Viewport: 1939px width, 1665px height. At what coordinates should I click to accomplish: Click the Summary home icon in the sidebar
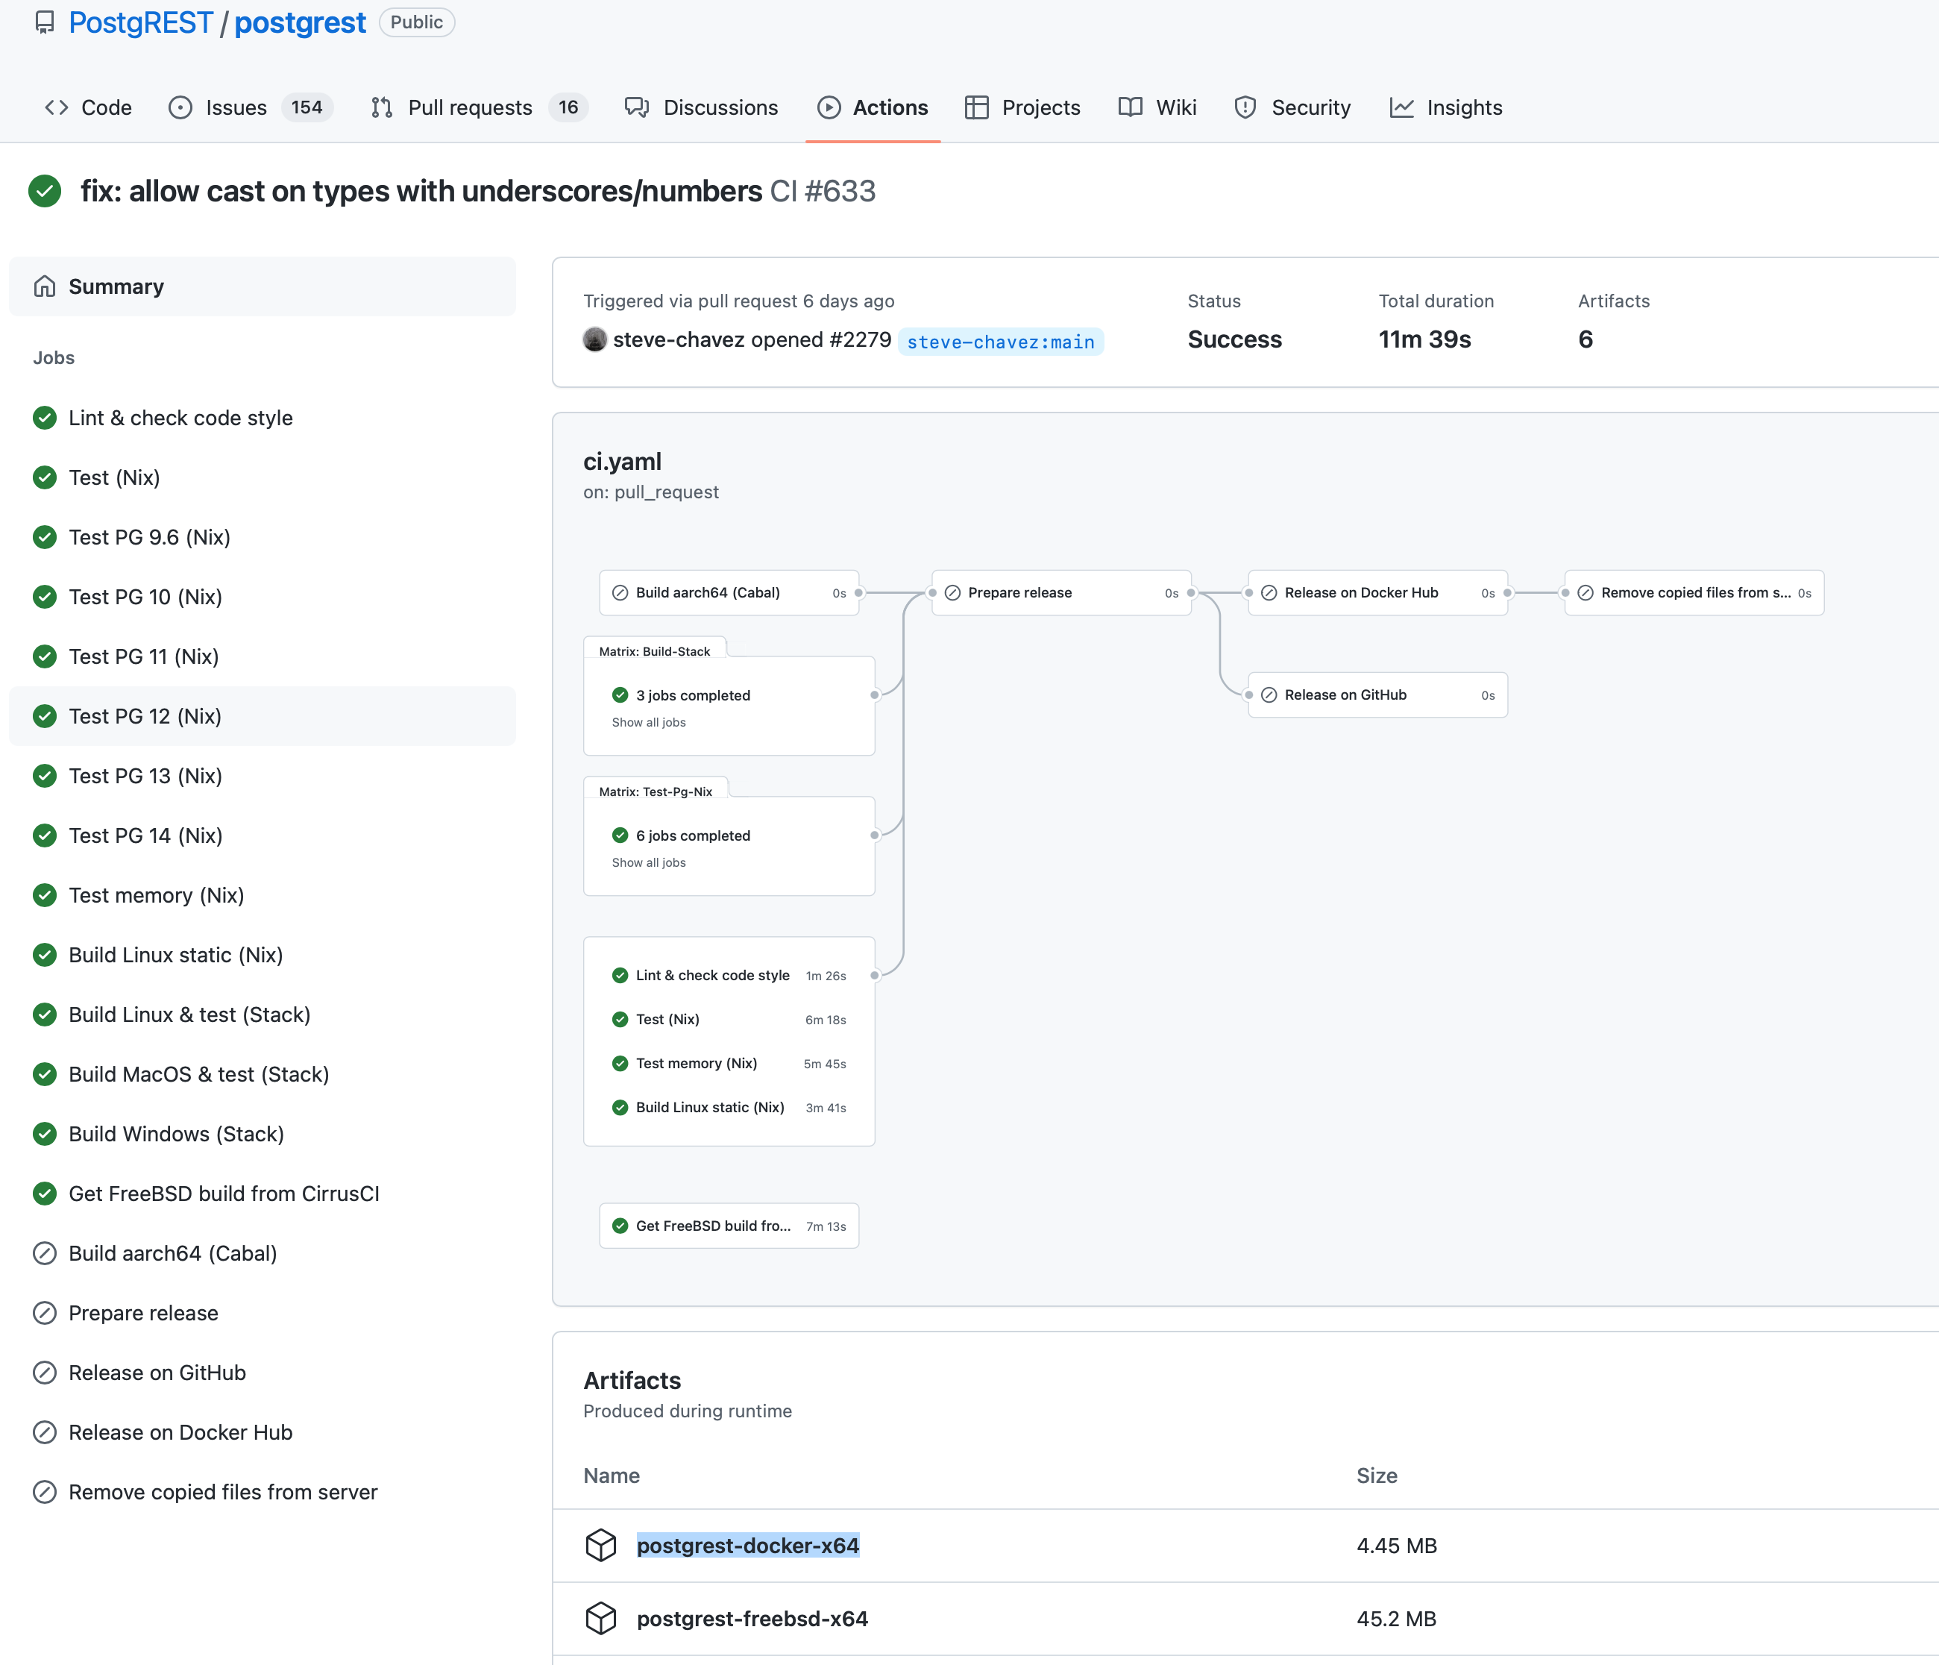(43, 286)
